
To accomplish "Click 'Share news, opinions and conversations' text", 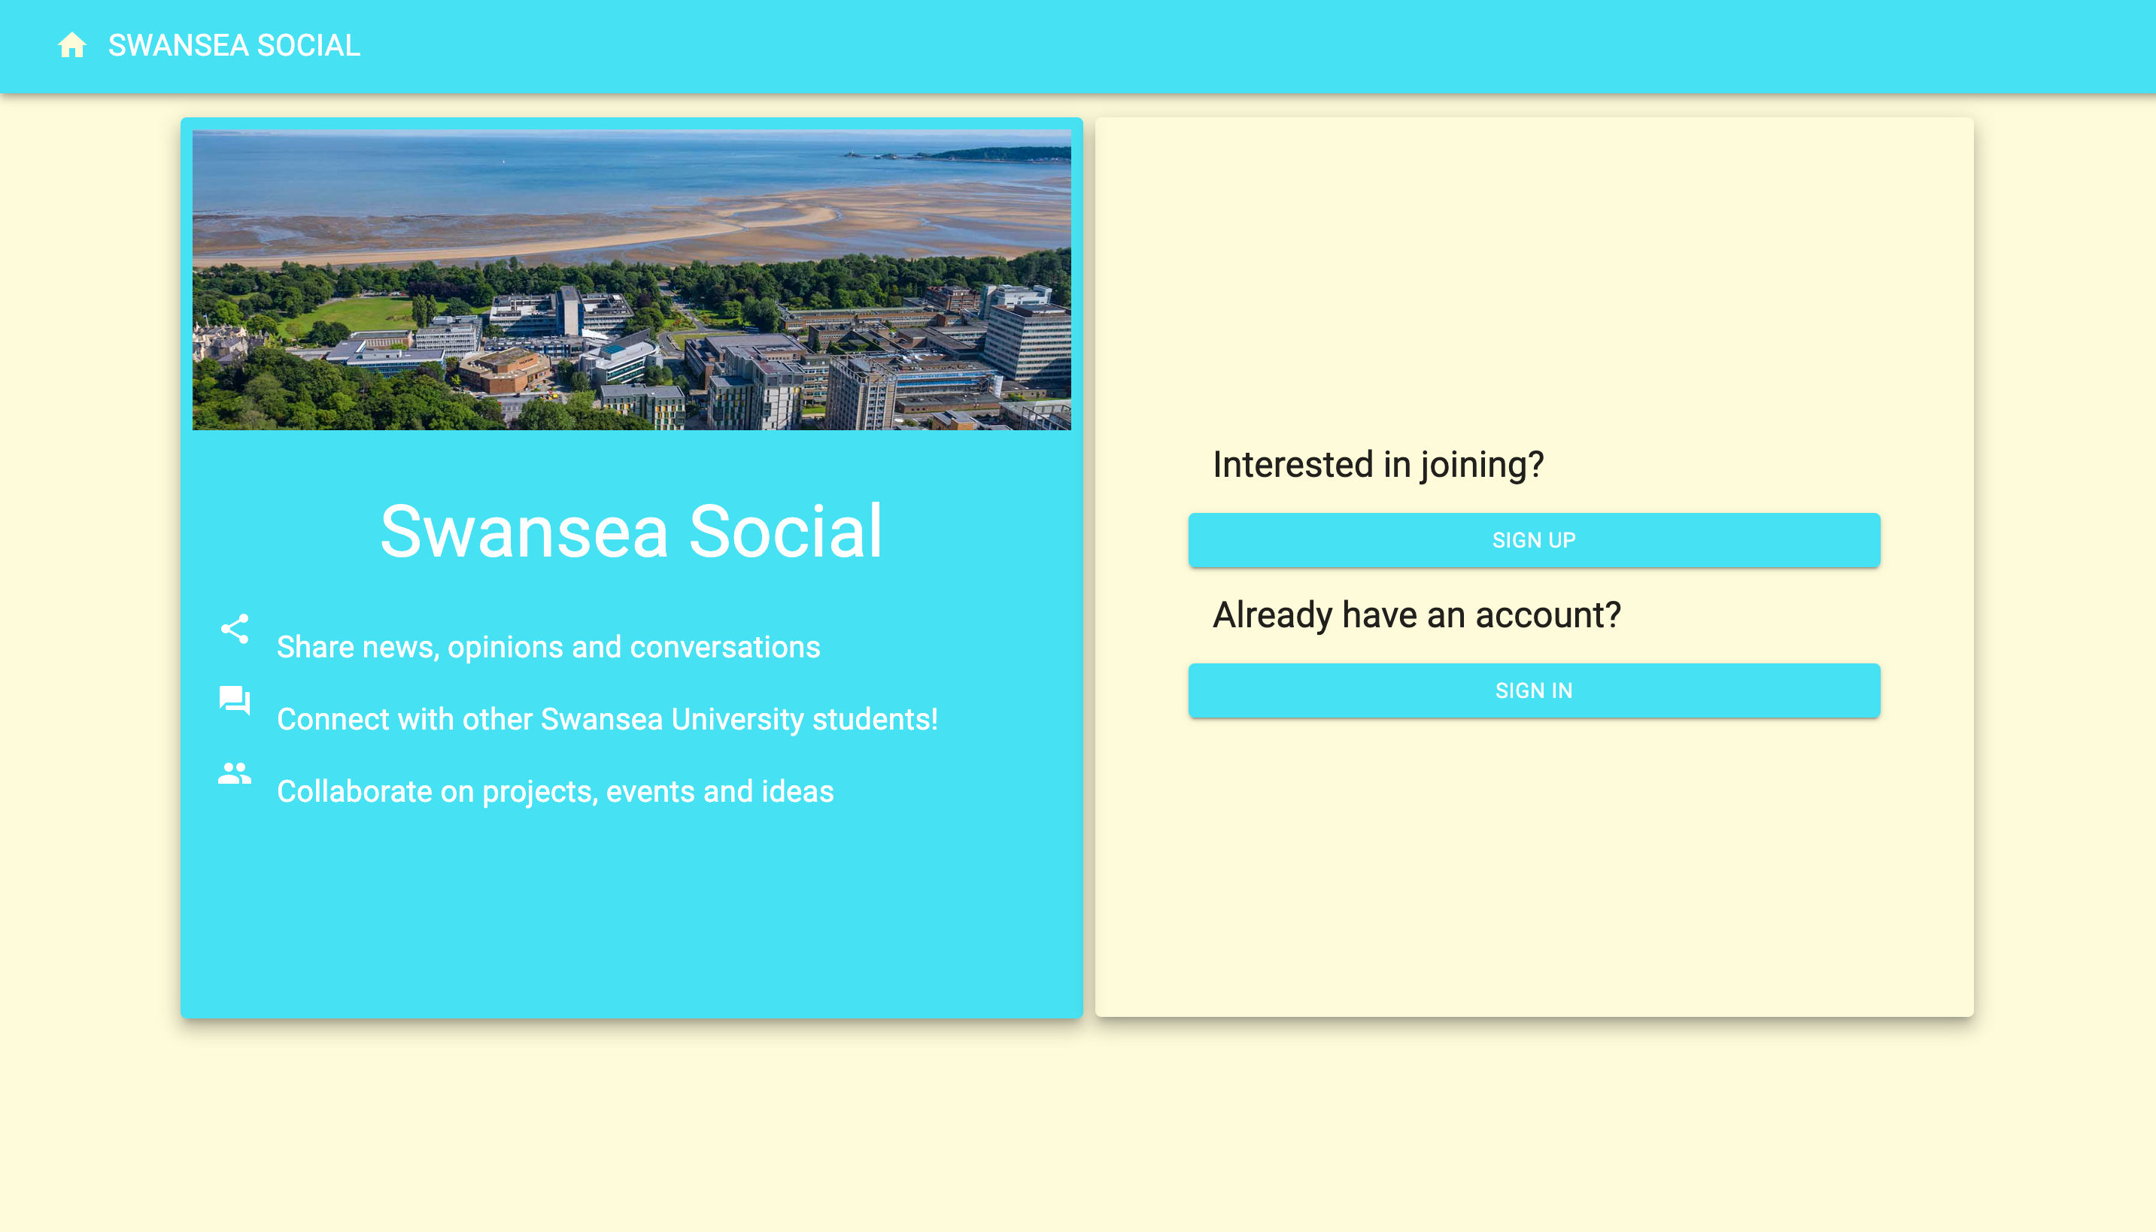I will [548, 648].
